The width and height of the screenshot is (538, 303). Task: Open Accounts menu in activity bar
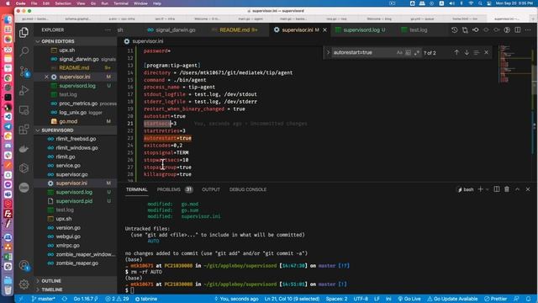point(24,265)
